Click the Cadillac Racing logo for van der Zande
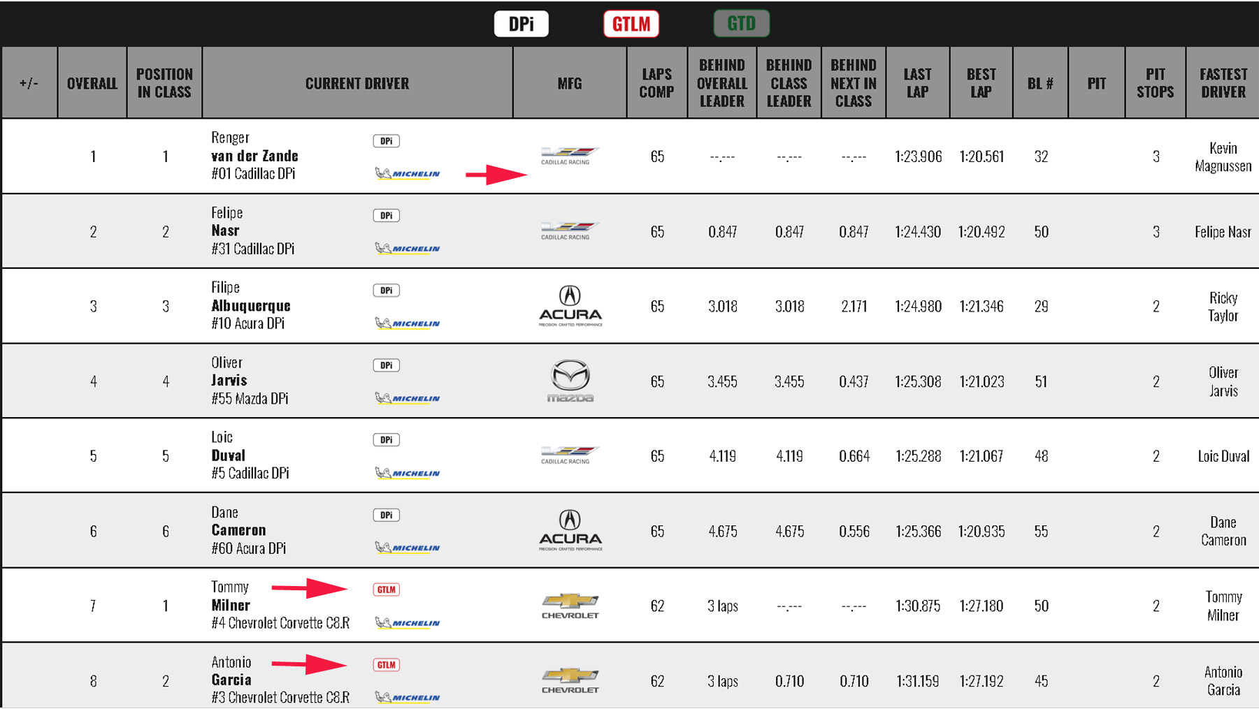1259x709 pixels. point(569,156)
